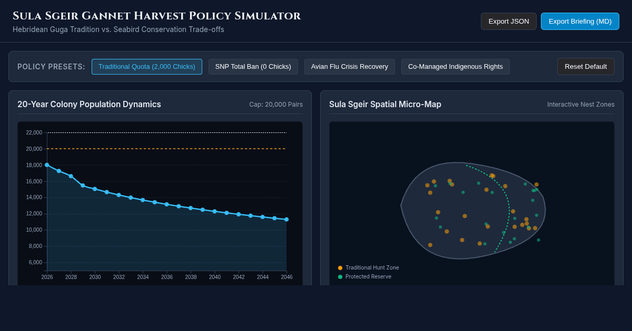
Task: Click the orange dashed 20,000 cap line
Action: [x=166, y=149]
